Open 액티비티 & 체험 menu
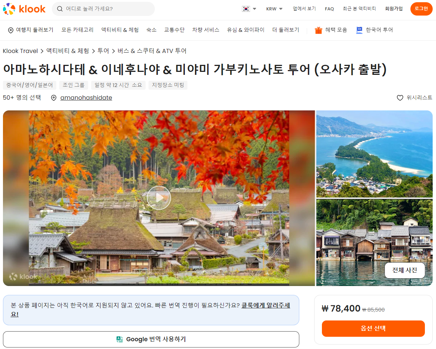Viewport: 436px width, 349px height. pyautogui.click(x=120, y=30)
